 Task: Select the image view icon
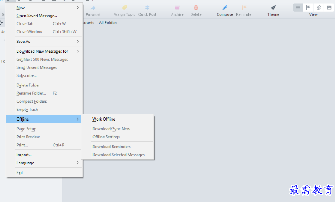(329, 8)
